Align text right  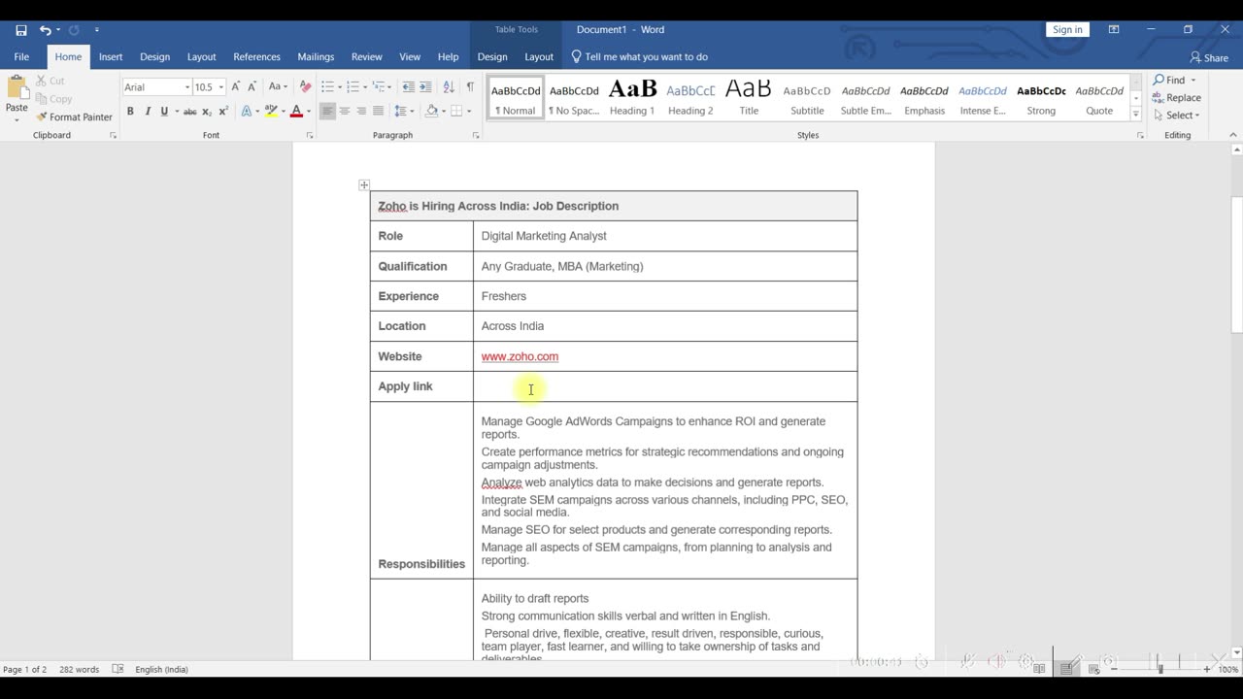click(x=361, y=112)
